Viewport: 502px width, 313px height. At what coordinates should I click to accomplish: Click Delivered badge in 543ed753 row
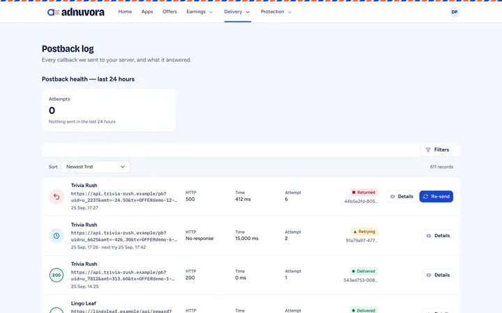pyautogui.click(x=363, y=271)
